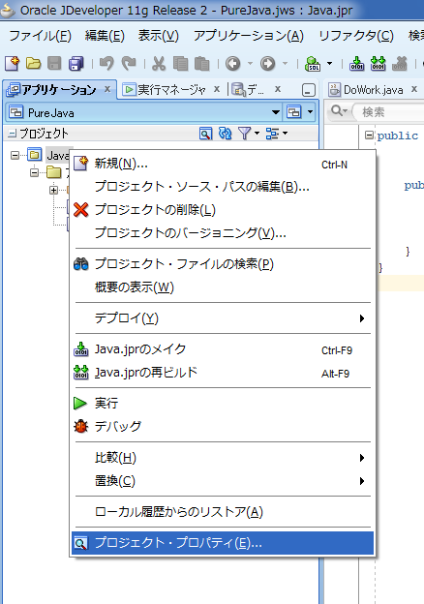This screenshot has height=604, width=424.
Task: Open the 表示(V) menu
Action: pos(159,36)
